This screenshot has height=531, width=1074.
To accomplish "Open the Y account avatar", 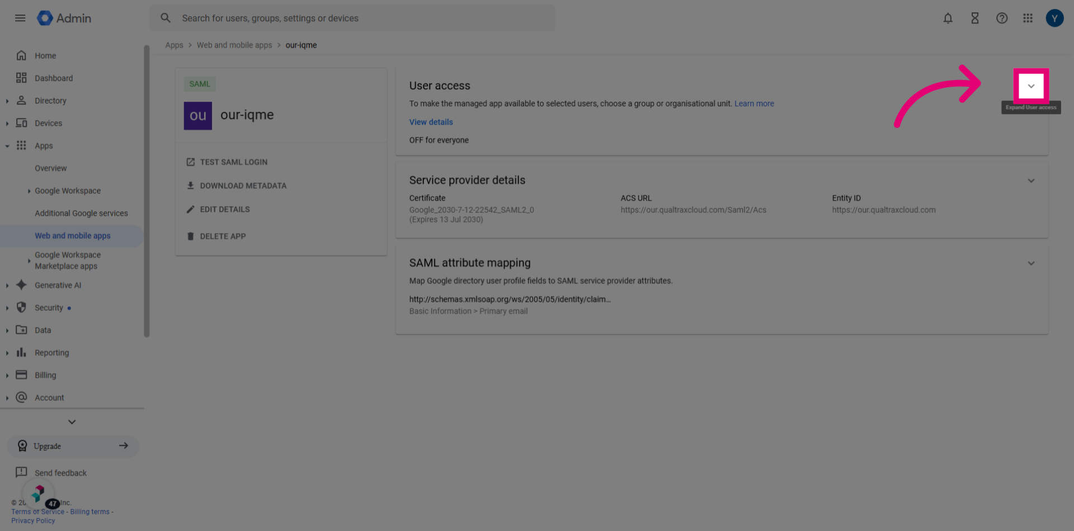I will (1054, 18).
